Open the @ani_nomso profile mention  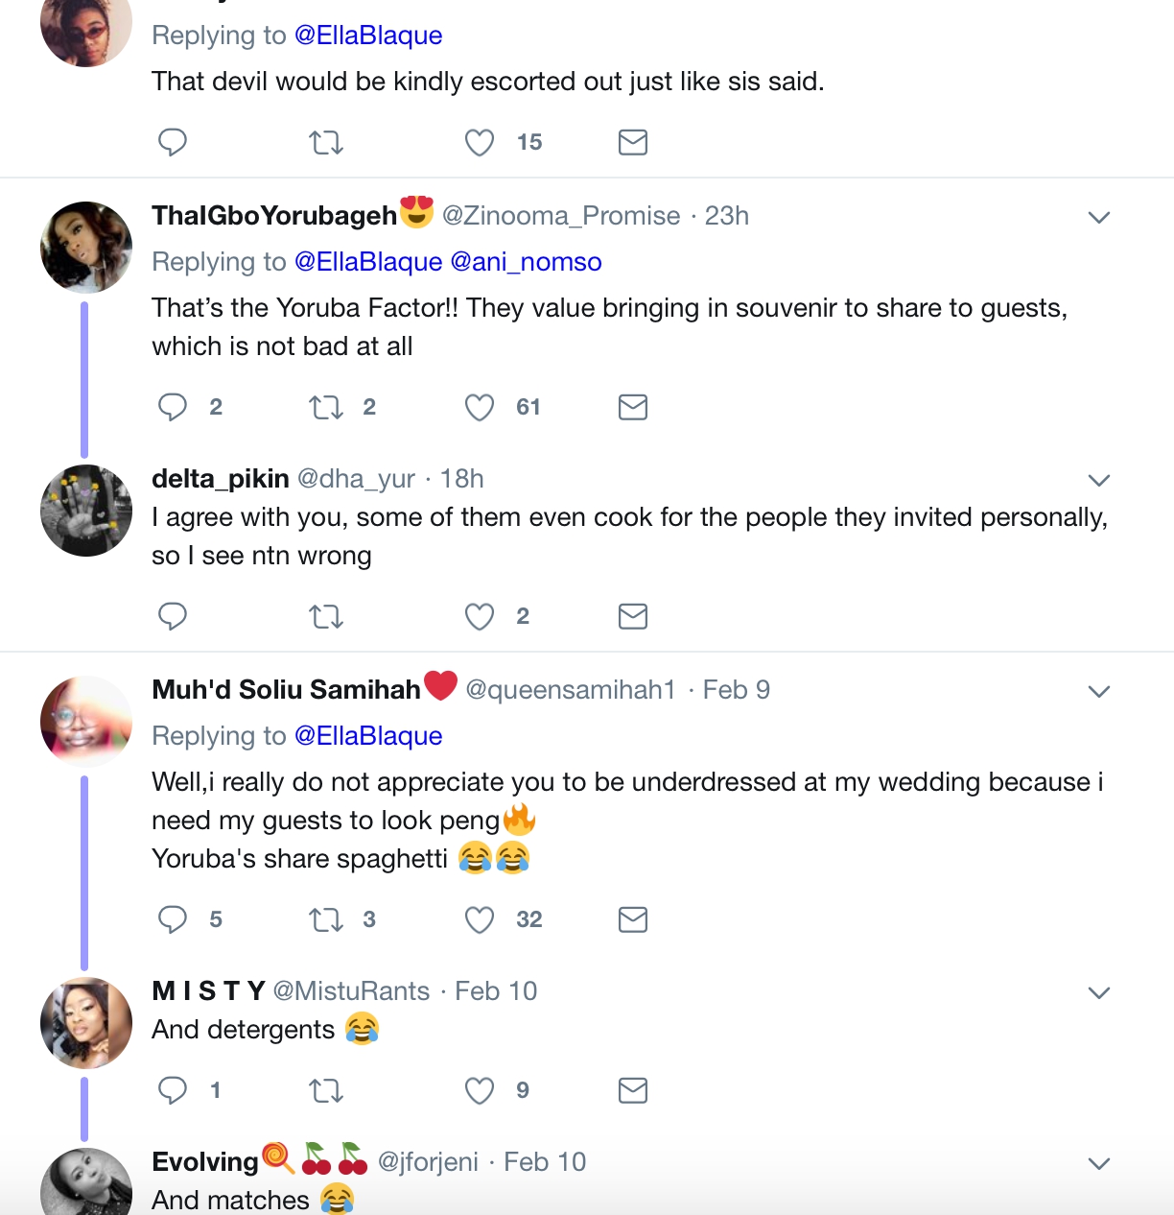[526, 262]
